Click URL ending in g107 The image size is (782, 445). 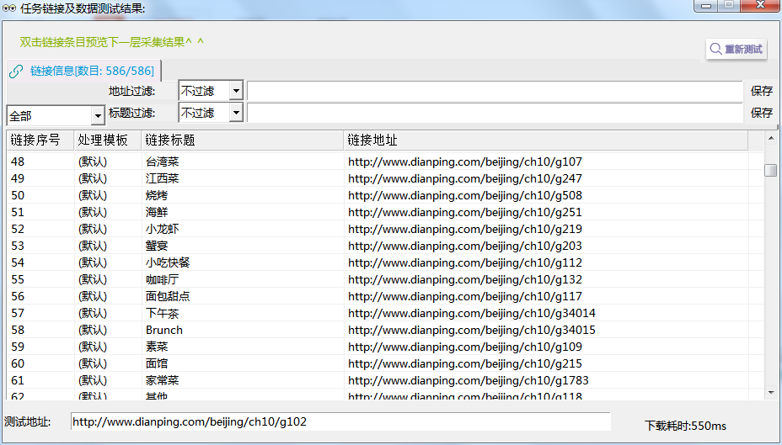[x=465, y=162]
